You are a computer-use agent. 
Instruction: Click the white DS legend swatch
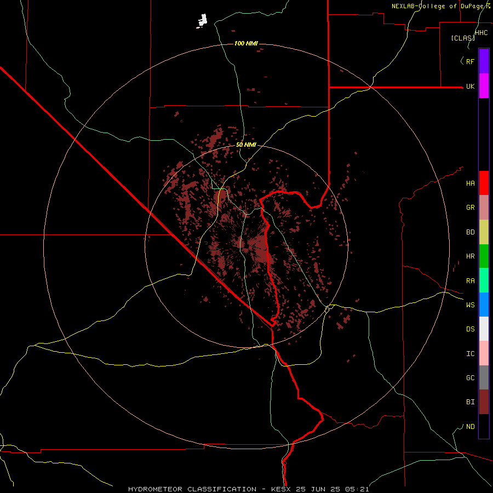[x=484, y=329]
